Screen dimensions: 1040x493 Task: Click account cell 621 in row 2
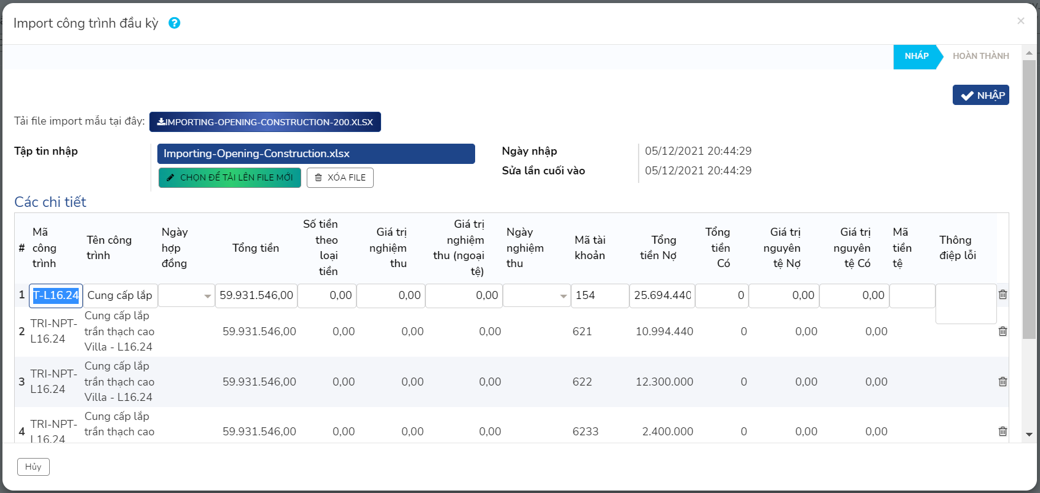coord(582,332)
